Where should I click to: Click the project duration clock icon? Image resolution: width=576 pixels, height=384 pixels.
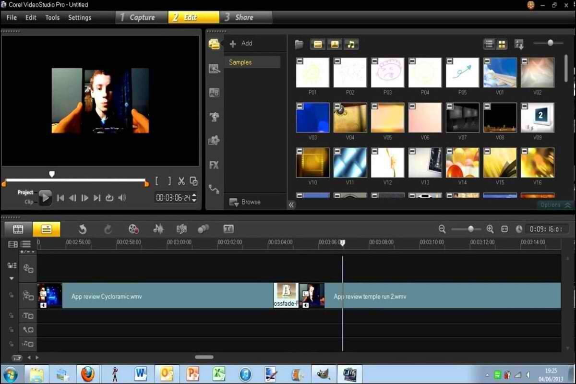click(519, 229)
